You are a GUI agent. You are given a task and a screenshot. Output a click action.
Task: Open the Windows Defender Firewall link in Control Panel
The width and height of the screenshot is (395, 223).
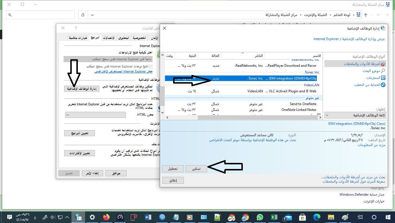click(362, 194)
